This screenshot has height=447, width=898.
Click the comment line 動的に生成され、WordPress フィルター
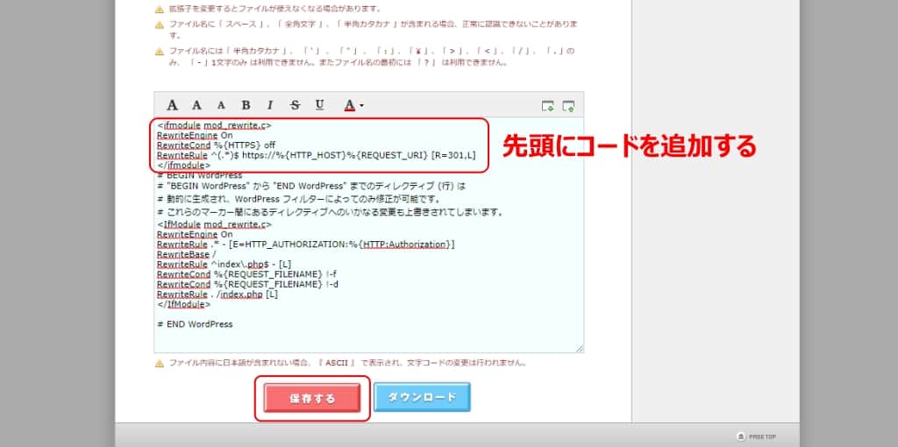tap(298, 199)
